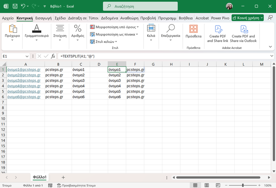Screen dimensions: 276x188
Task: Add a new sheet with plus button
Action: 63,177
